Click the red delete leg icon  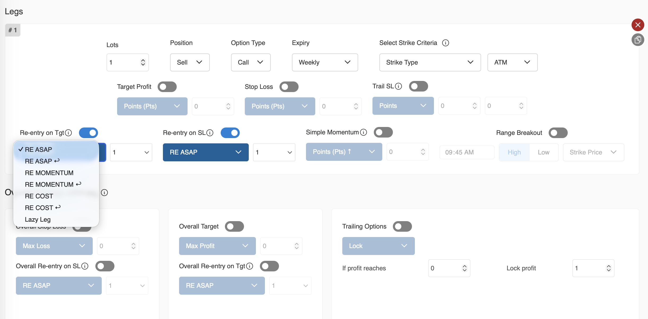pyautogui.click(x=638, y=25)
